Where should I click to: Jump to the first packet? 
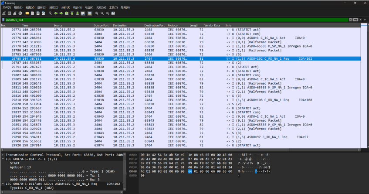pyautogui.click(x=72, y=13)
